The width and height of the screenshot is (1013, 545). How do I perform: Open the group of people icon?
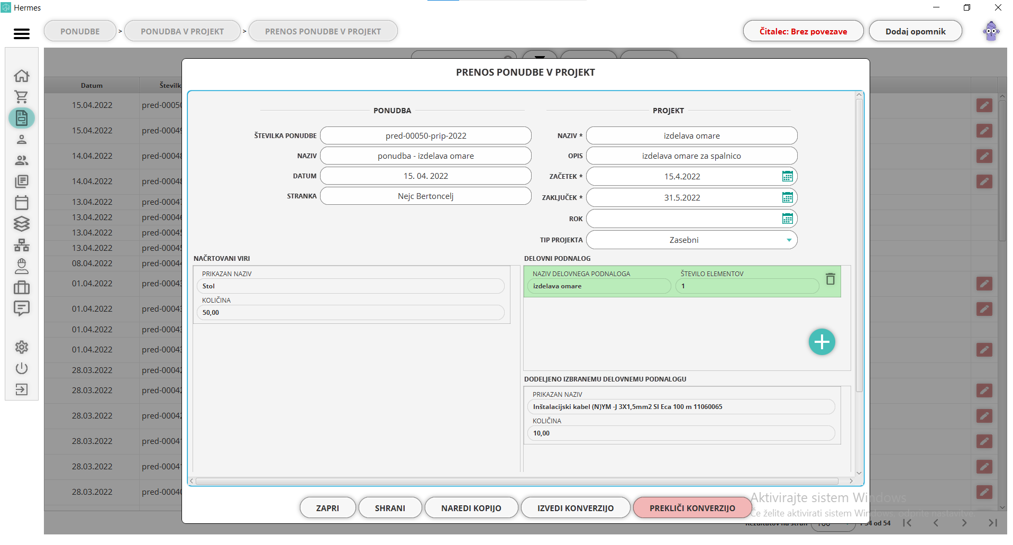[x=22, y=160]
